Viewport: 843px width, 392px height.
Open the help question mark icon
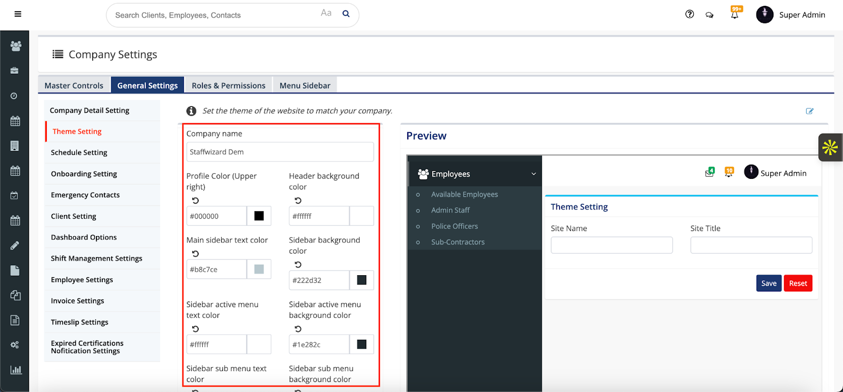pyautogui.click(x=689, y=14)
